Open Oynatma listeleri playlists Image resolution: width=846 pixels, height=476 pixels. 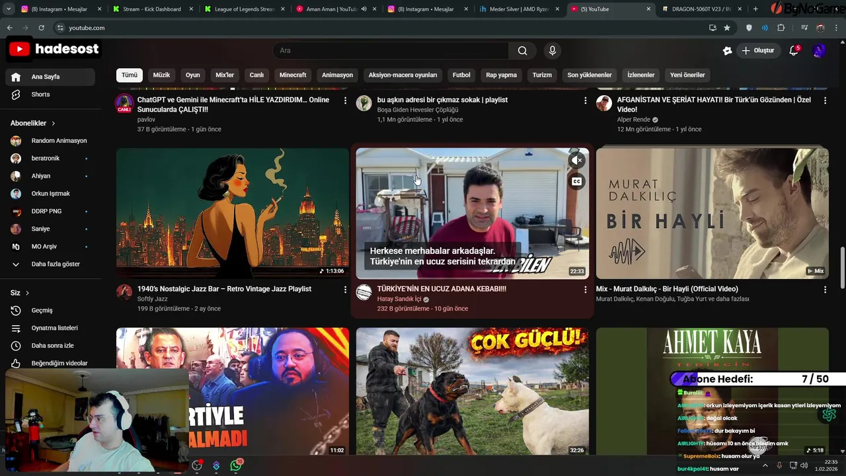50,328
